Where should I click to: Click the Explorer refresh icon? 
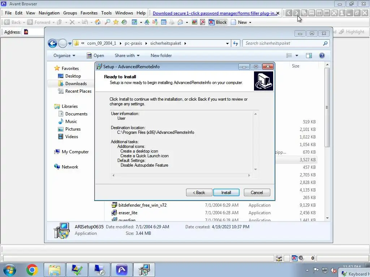pyautogui.click(x=236, y=43)
